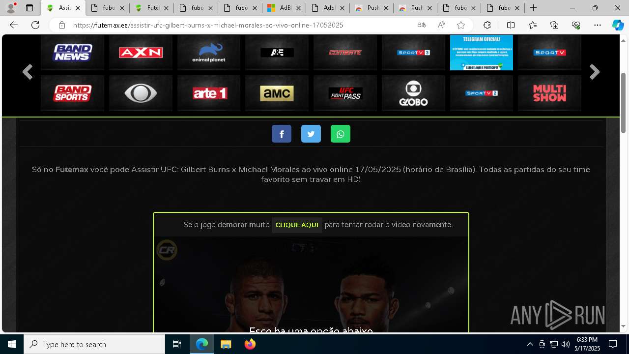The image size is (629, 354).
Task: Show previous channels with left arrow
Action: click(x=28, y=72)
